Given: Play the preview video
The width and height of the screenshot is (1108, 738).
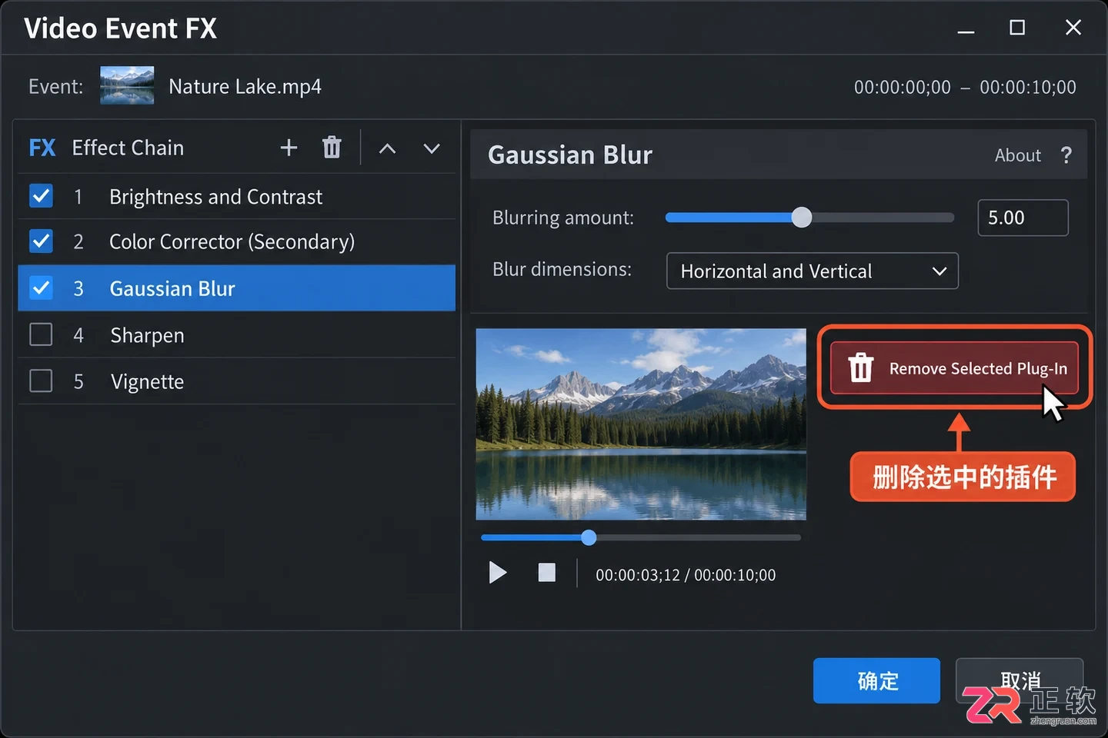Looking at the screenshot, I should click(x=498, y=573).
